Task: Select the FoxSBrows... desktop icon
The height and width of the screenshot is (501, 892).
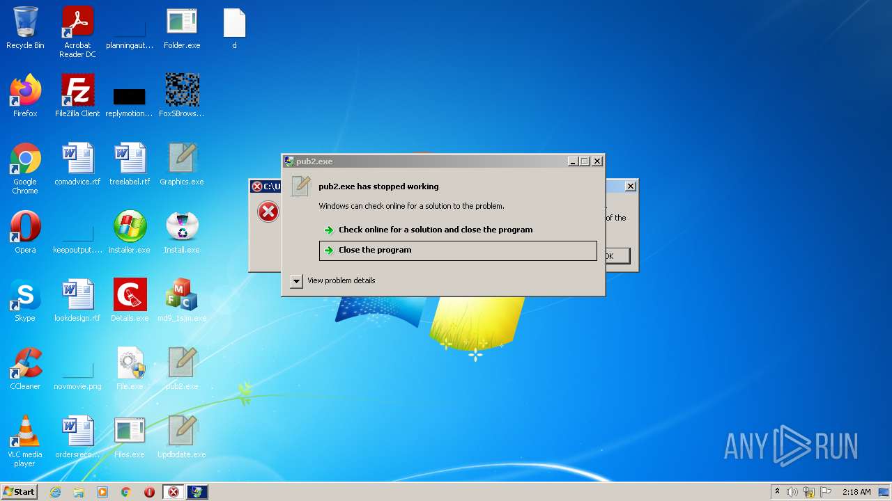Action: pyautogui.click(x=182, y=96)
